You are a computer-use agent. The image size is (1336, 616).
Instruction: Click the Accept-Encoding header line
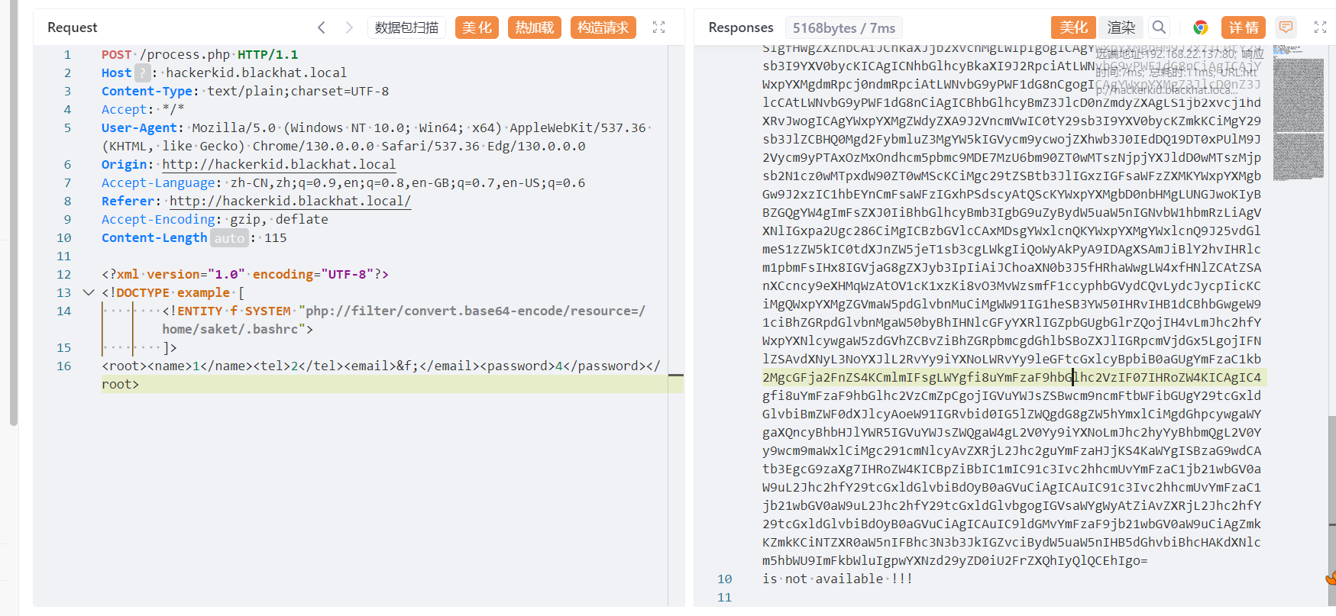pyautogui.click(x=215, y=219)
